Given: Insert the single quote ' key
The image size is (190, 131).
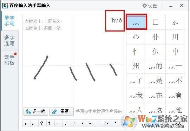Looking at the screenshot, I should [115, 123].
